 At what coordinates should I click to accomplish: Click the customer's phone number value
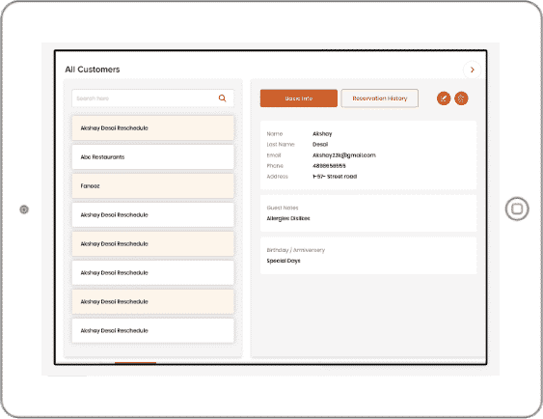(329, 166)
